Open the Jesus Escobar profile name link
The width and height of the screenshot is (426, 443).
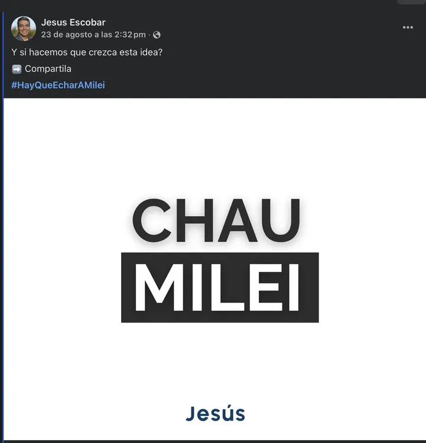(73, 23)
